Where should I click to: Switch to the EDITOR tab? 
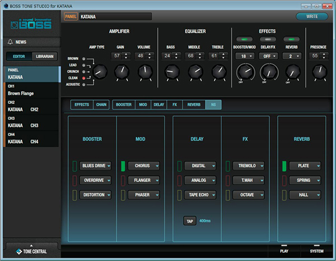coord(19,57)
